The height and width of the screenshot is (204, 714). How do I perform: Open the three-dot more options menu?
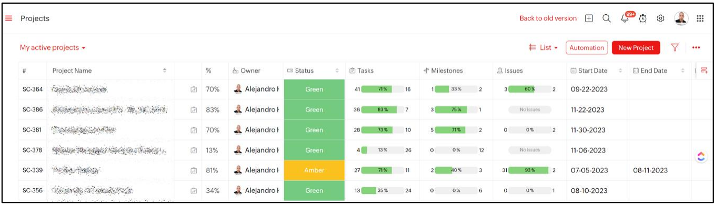(x=696, y=48)
